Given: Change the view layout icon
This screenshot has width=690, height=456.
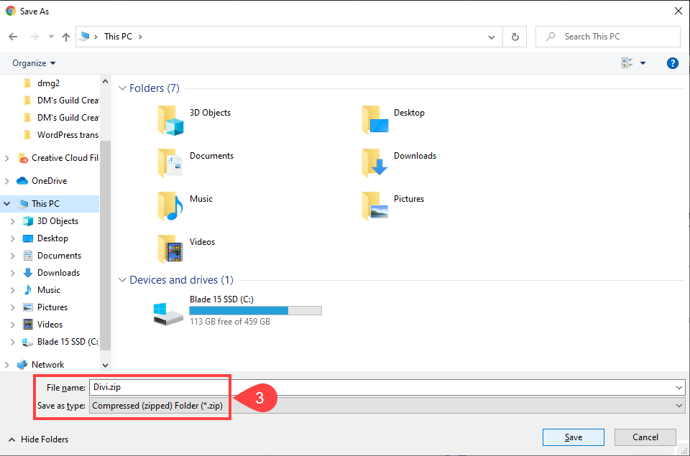Looking at the screenshot, I should click(627, 63).
